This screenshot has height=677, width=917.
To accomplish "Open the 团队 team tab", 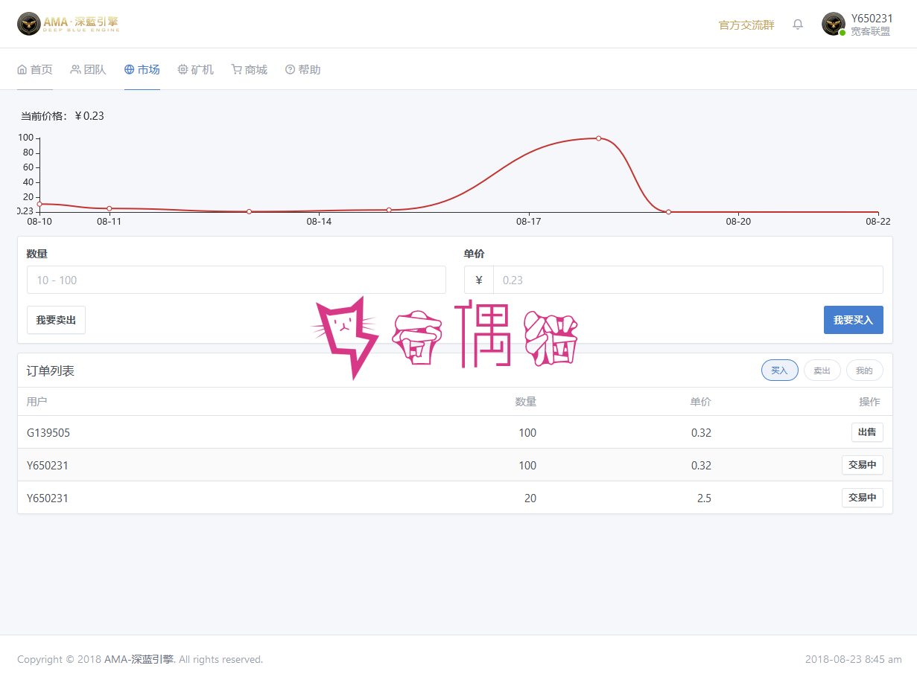I will click(x=89, y=69).
